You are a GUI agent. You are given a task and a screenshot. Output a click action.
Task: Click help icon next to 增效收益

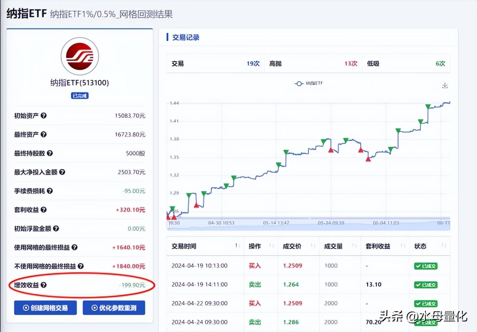point(43,285)
